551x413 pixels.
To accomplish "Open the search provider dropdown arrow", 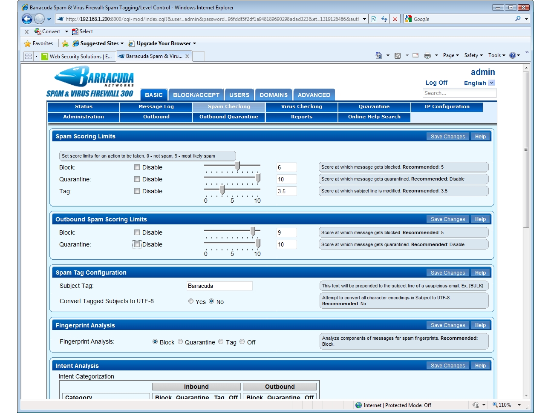I will pos(526,19).
